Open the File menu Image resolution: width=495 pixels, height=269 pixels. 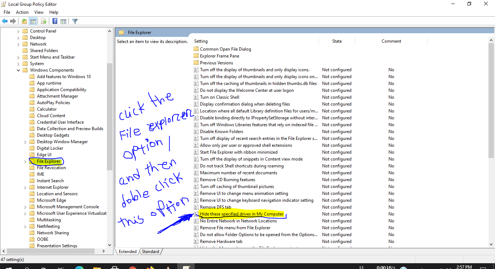click(7, 12)
